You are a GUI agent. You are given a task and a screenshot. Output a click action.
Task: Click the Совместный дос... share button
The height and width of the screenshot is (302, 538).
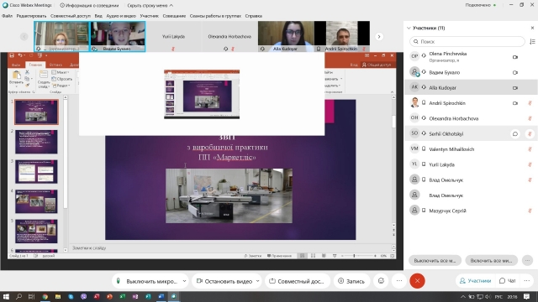point(297,281)
